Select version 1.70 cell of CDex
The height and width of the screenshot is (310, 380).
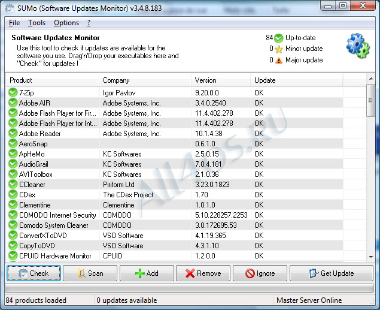pyautogui.click(x=221, y=194)
